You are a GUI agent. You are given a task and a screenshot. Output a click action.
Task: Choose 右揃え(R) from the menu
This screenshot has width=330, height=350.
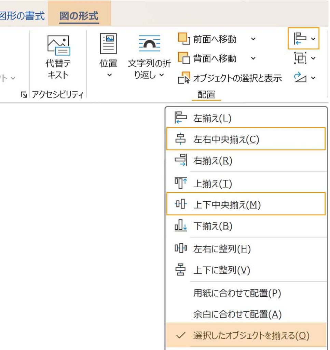(246, 161)
